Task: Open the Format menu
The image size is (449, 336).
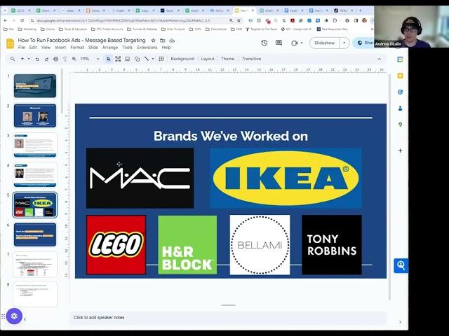Action: pos(77,48)
